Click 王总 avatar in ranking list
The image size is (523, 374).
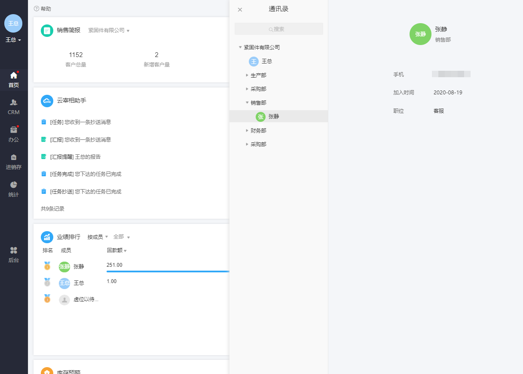[x=64, y=283]
